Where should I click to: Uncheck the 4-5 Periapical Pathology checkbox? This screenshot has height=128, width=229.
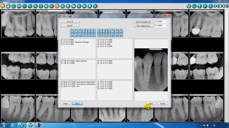[x=62, y=42]
